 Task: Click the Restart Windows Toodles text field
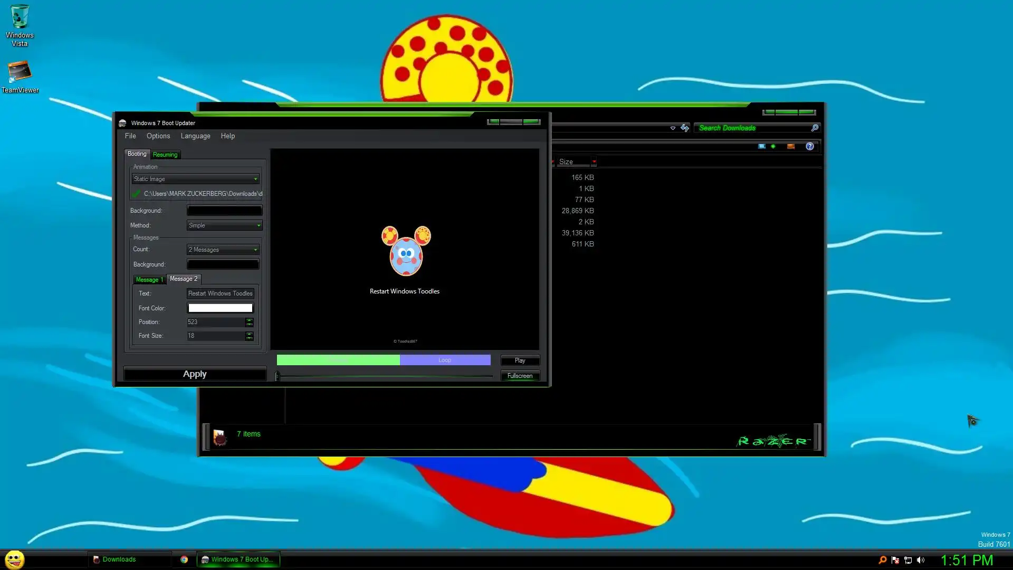point(221,293)
